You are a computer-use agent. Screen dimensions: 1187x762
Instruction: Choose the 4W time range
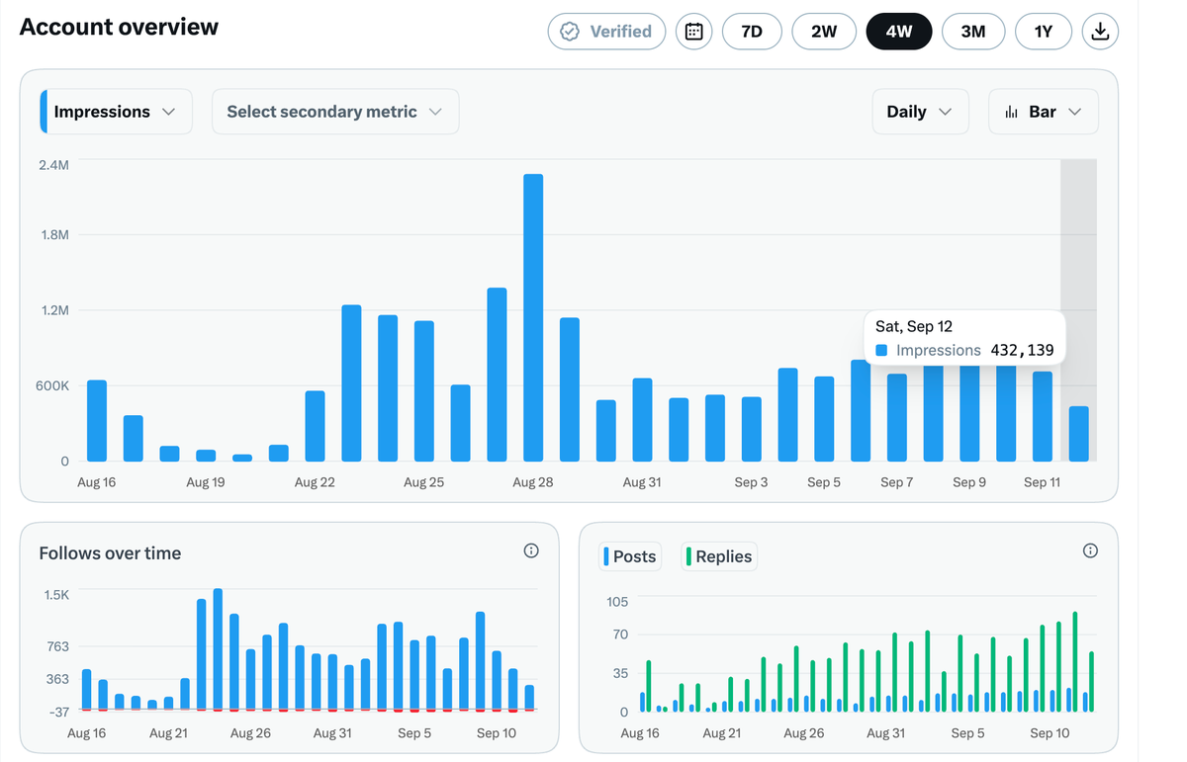(x=899, y=32)
